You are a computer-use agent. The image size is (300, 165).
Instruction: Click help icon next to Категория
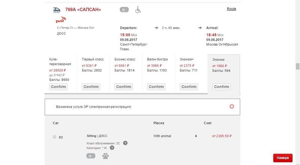(x=112, y=148)
